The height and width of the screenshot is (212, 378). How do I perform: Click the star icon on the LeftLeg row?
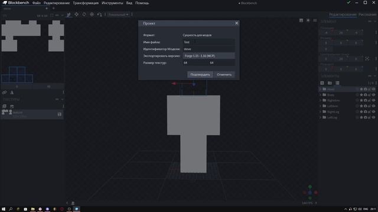361,117
